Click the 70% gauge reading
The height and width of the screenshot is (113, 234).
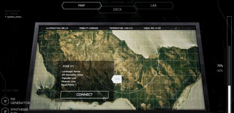(220, 66)
